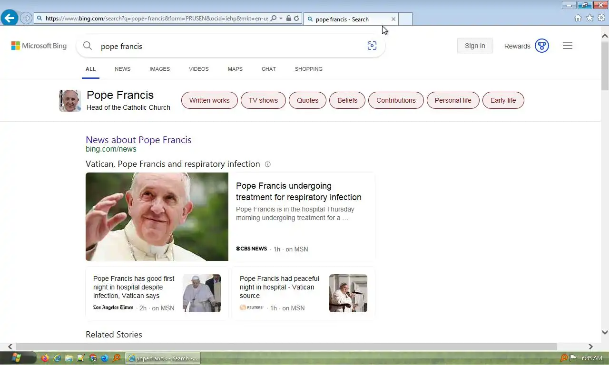Open 'undergoing treatment for respiratory infection' headline
Viewport: 609px width, 365px height.
[299, 192]
